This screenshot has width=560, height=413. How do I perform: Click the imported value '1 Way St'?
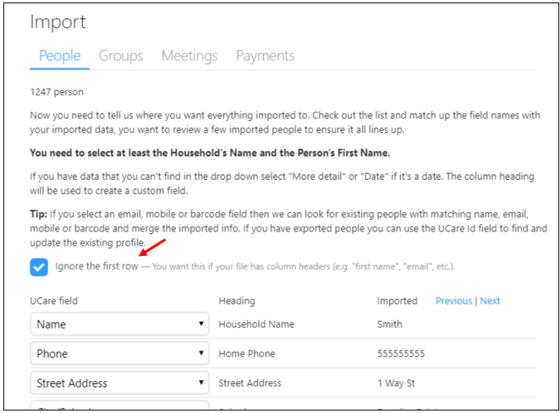click(396, 383)
